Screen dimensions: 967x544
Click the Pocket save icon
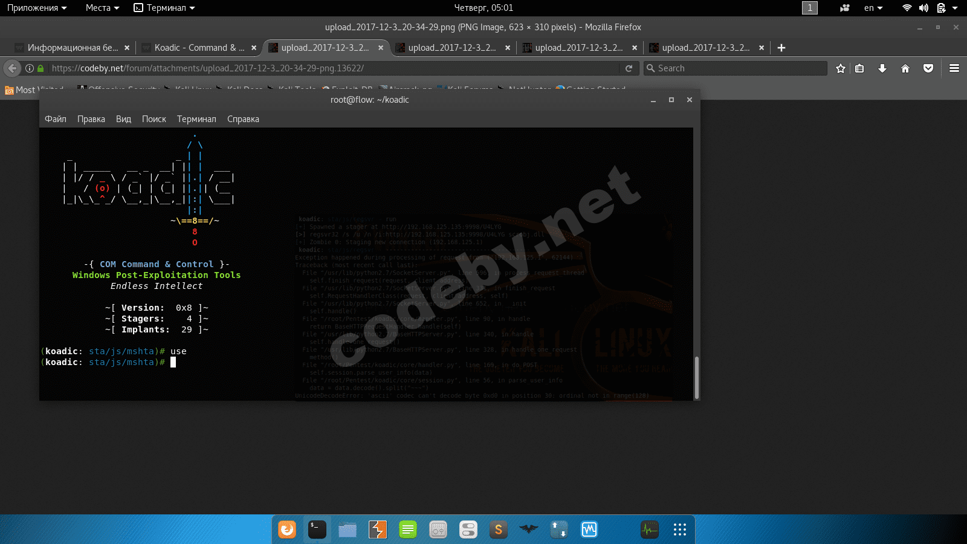928,68
